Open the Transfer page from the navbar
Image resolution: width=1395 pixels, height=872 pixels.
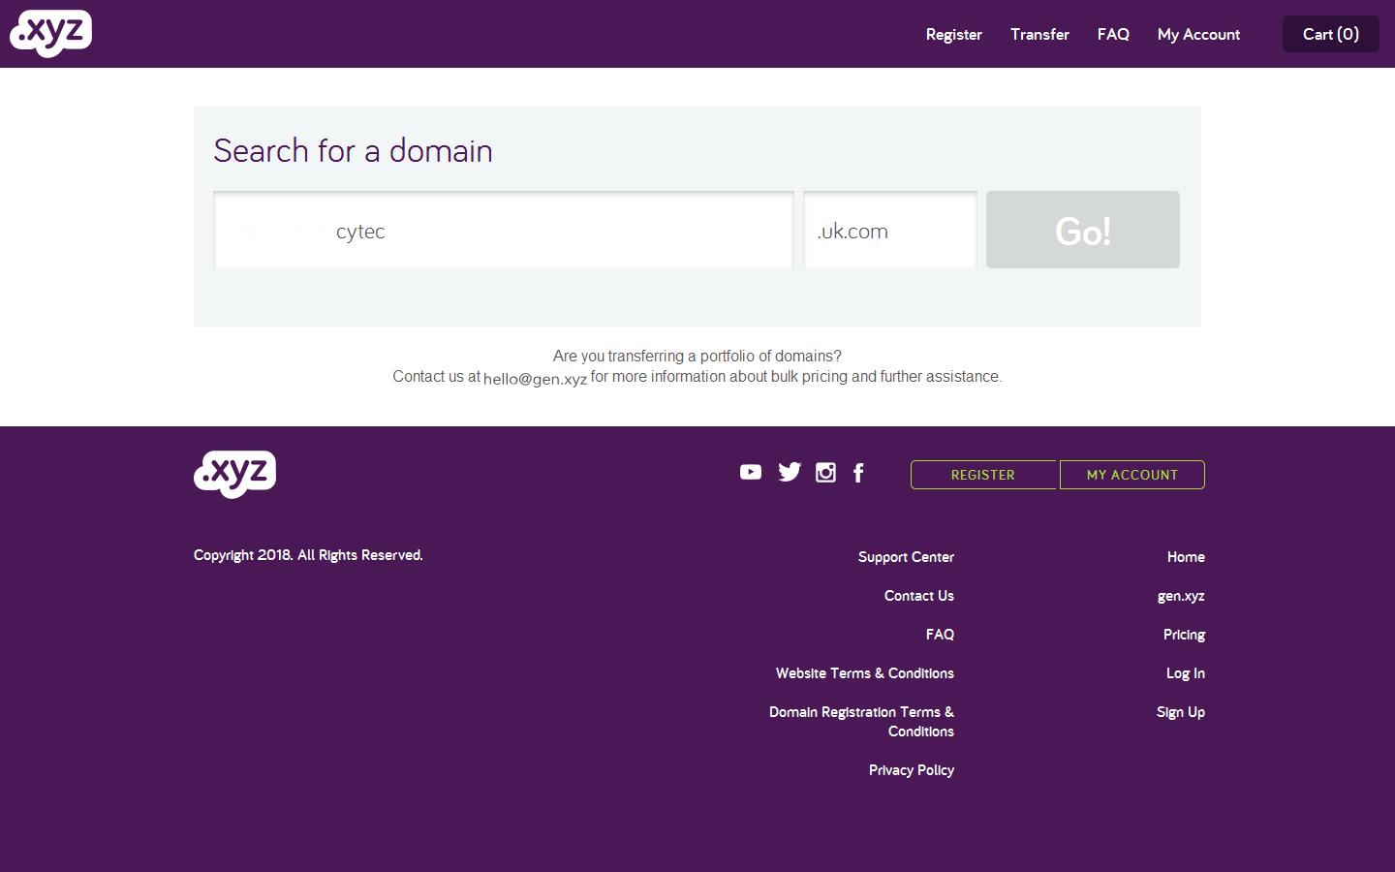click(1039, 34)
